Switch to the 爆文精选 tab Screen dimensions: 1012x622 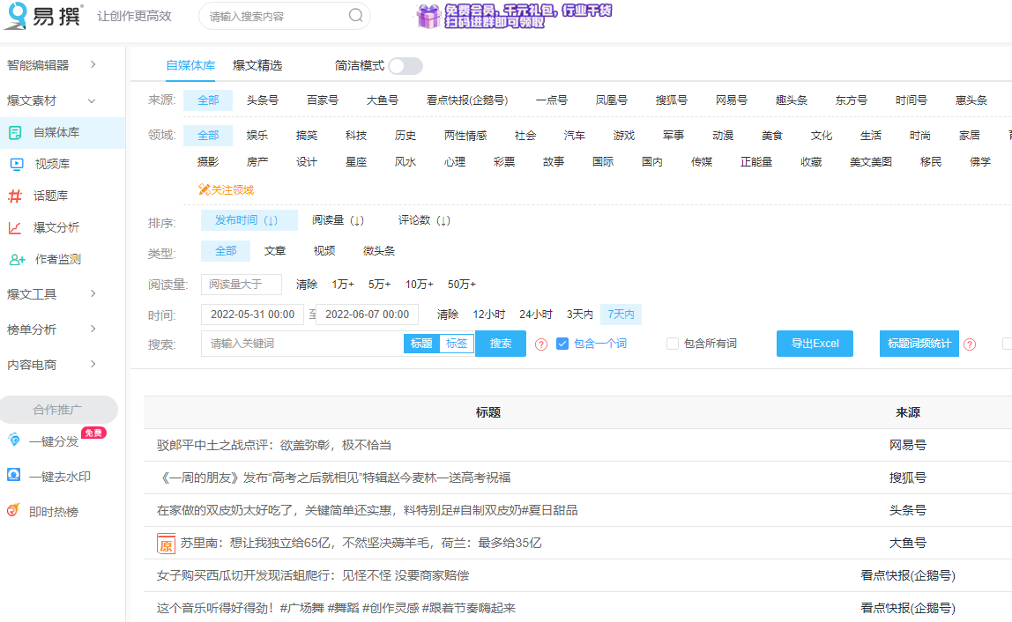coord(257,65)
